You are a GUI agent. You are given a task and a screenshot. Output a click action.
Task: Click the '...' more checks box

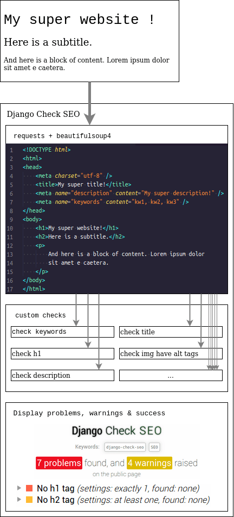click(x=171, y=375)
